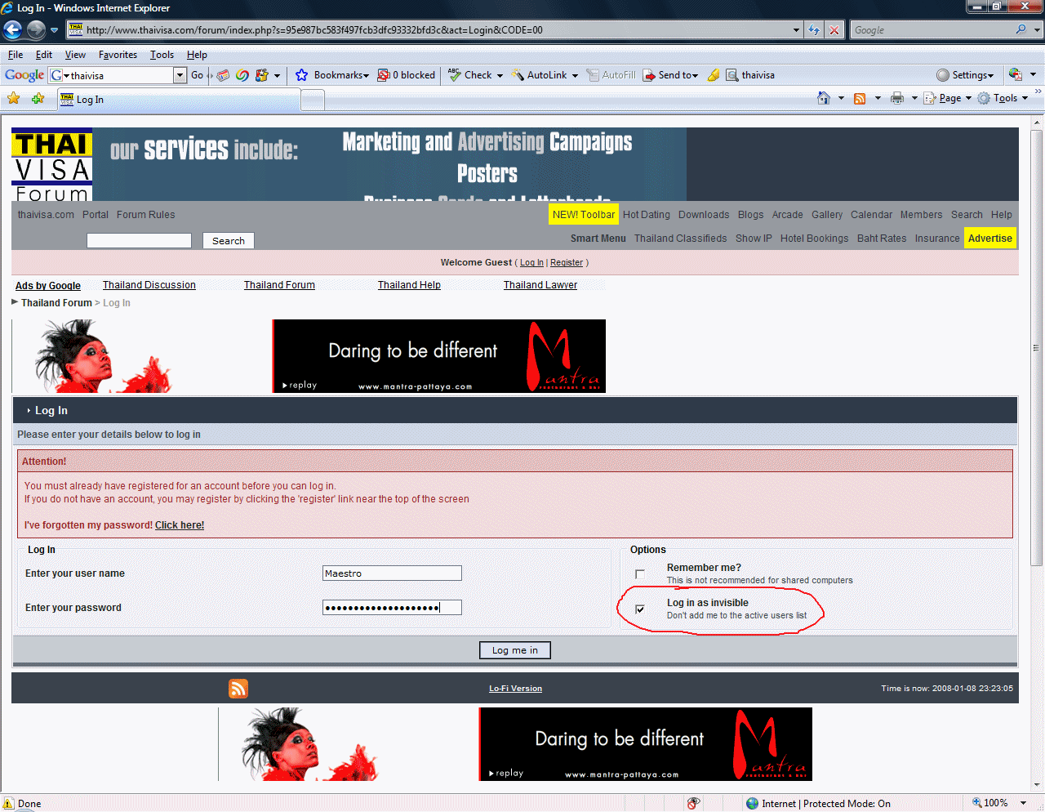This screenshot has width=1045, height=812.
Task: Open the Hotel Bookings link
Action: click(814, 239)
